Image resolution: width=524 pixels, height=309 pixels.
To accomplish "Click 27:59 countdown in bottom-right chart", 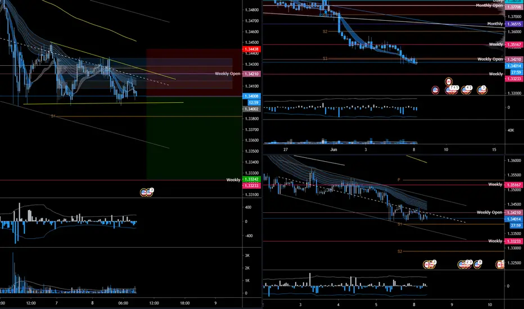I will pyautogui.click(x=516, y=225).
